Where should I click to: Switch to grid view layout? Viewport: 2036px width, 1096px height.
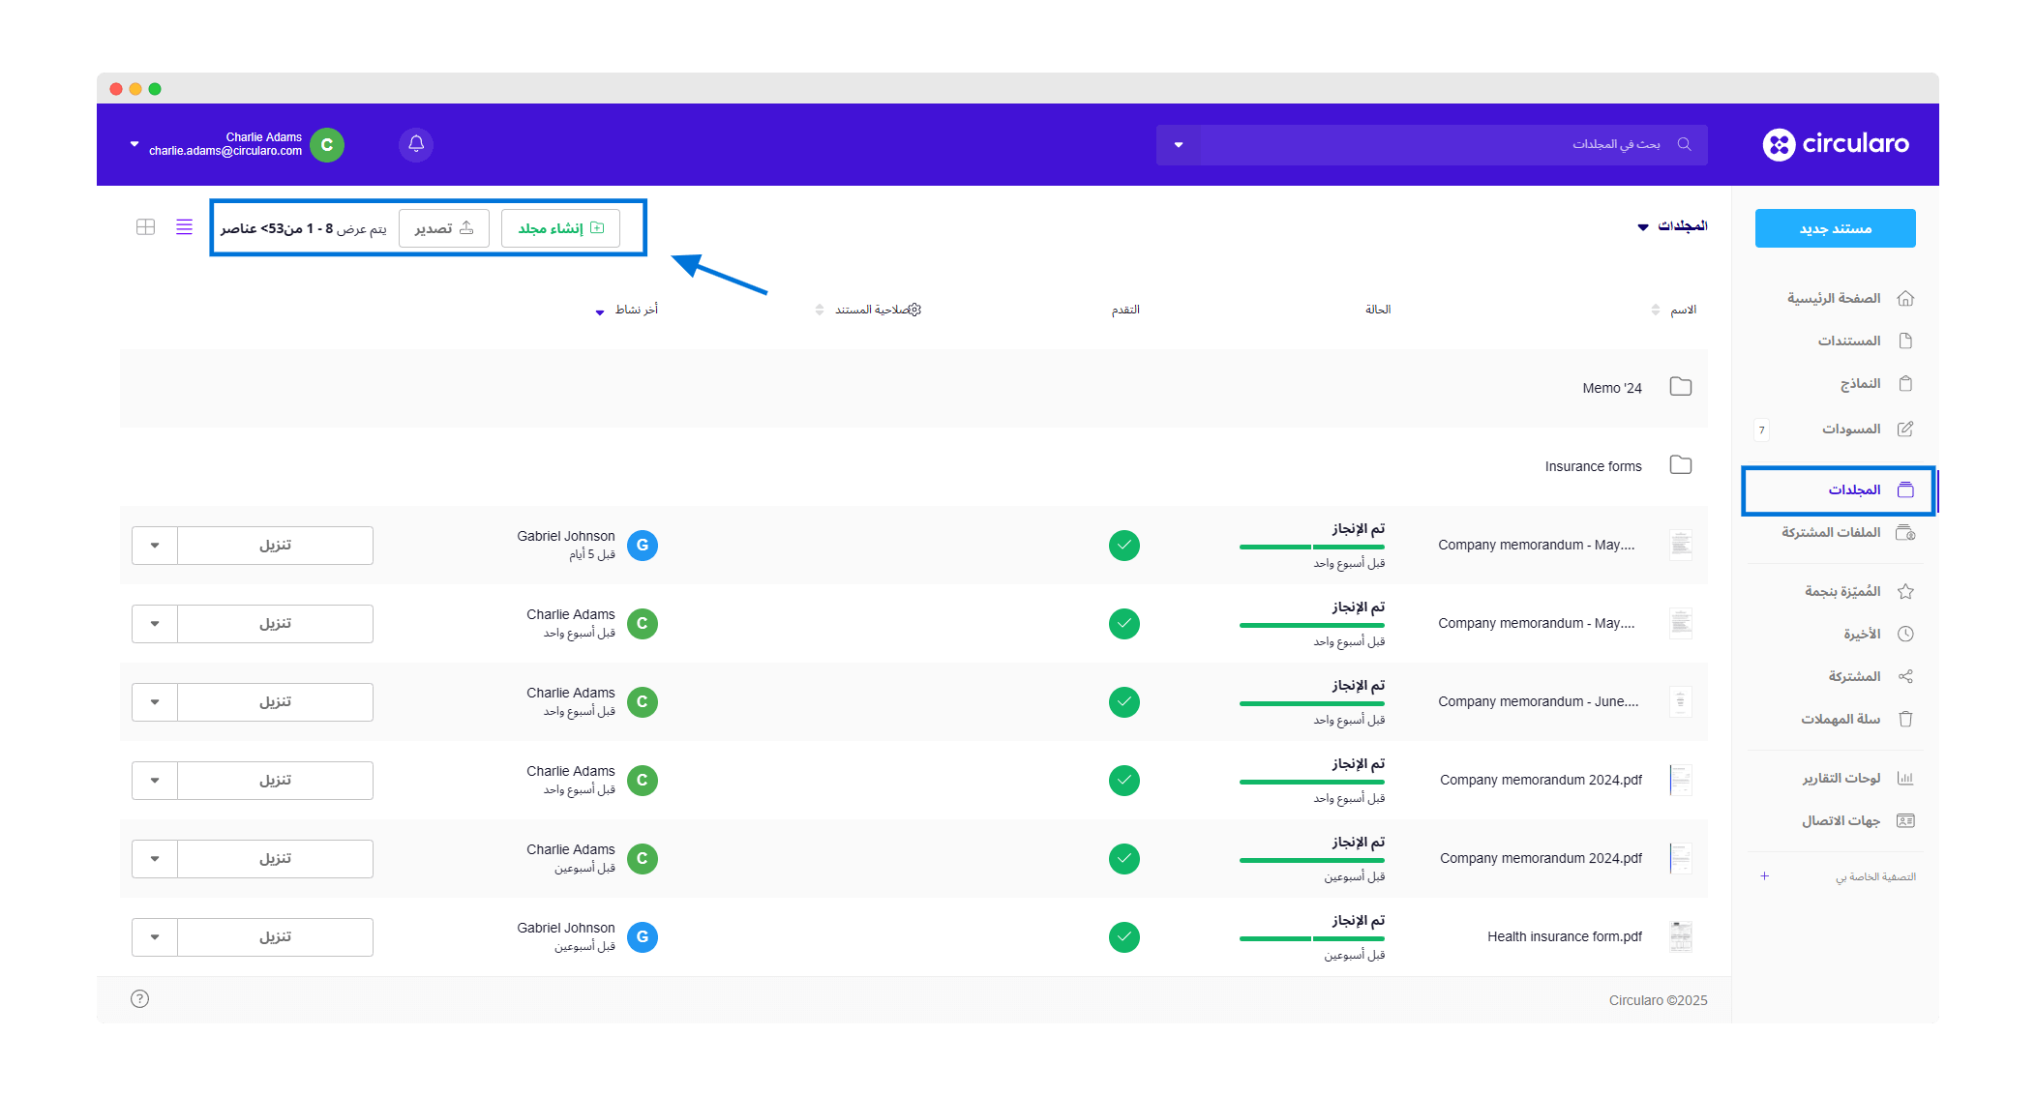pos(145,227)
